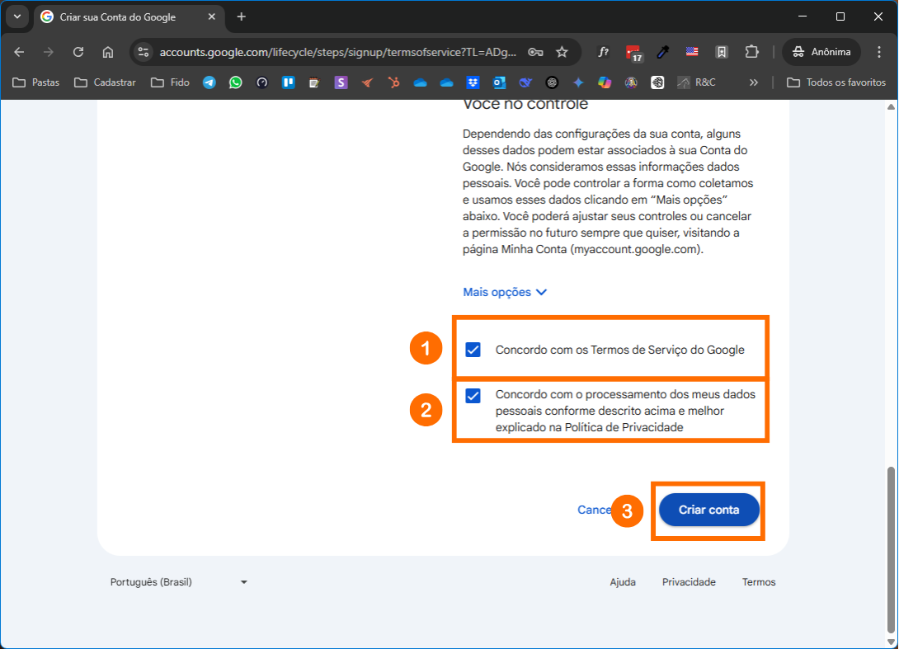Click the Trello bookmark icon
899x649 pixels.
pos(289,82)
